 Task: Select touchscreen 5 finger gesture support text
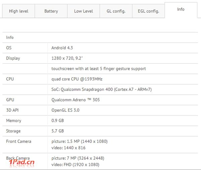point(98,69)
